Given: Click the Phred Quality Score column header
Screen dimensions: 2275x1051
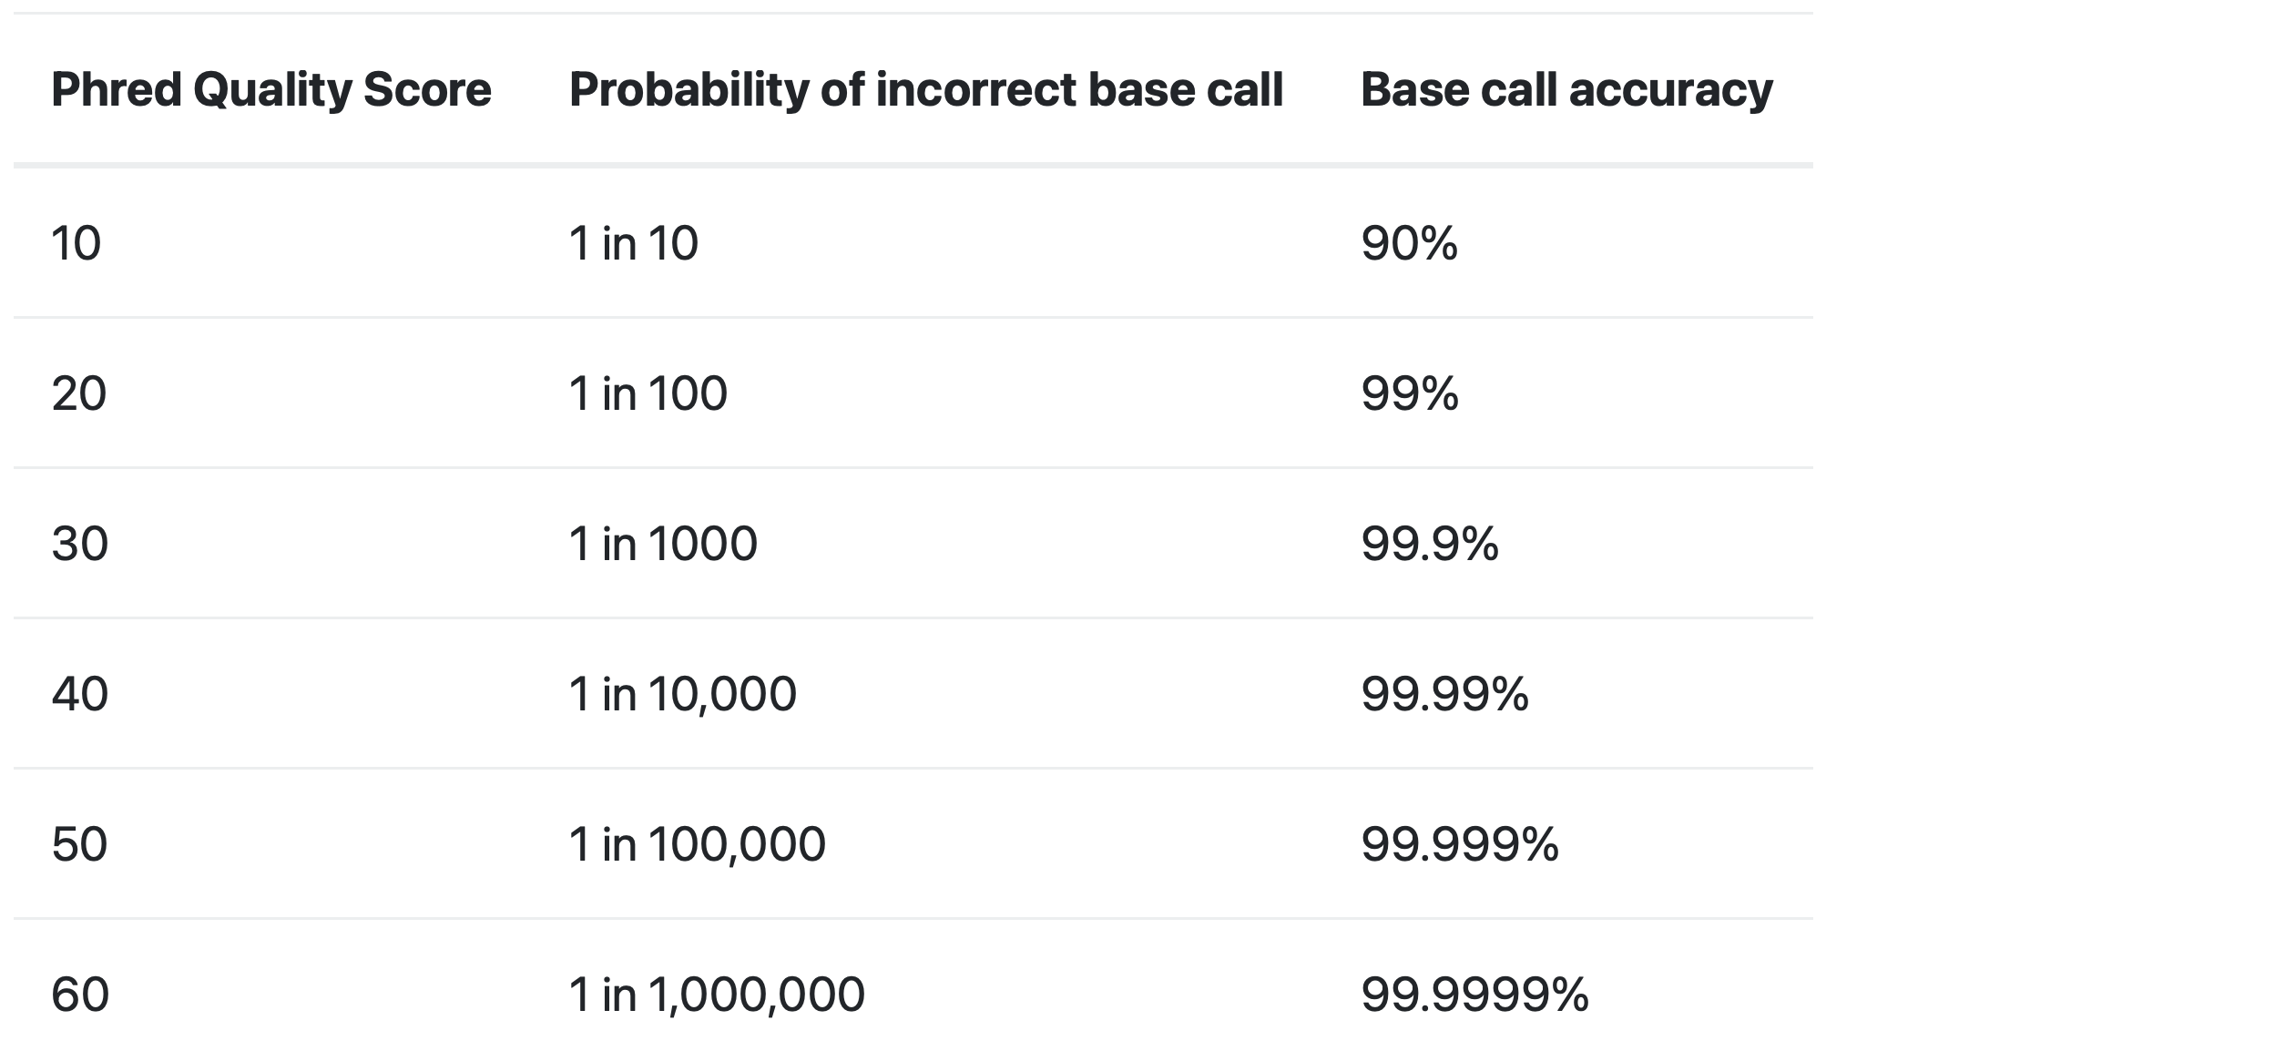Looking at the screenshot, I should [270, 89].
